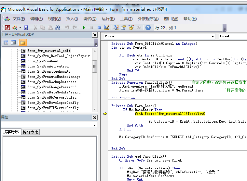Select Form_SysFrmDbServerConfig tree item

[x=52, y=97]
